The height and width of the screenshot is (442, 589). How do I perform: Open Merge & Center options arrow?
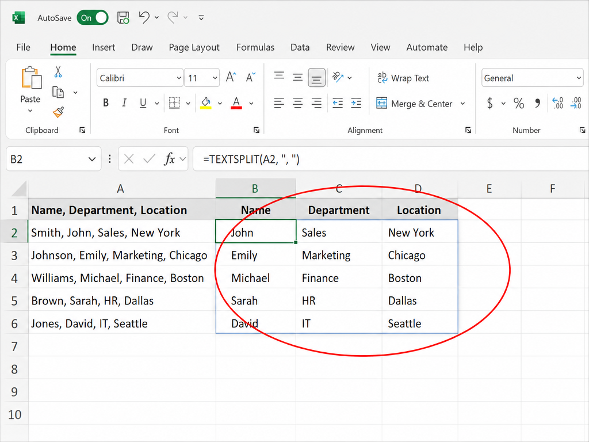[463, 104]
